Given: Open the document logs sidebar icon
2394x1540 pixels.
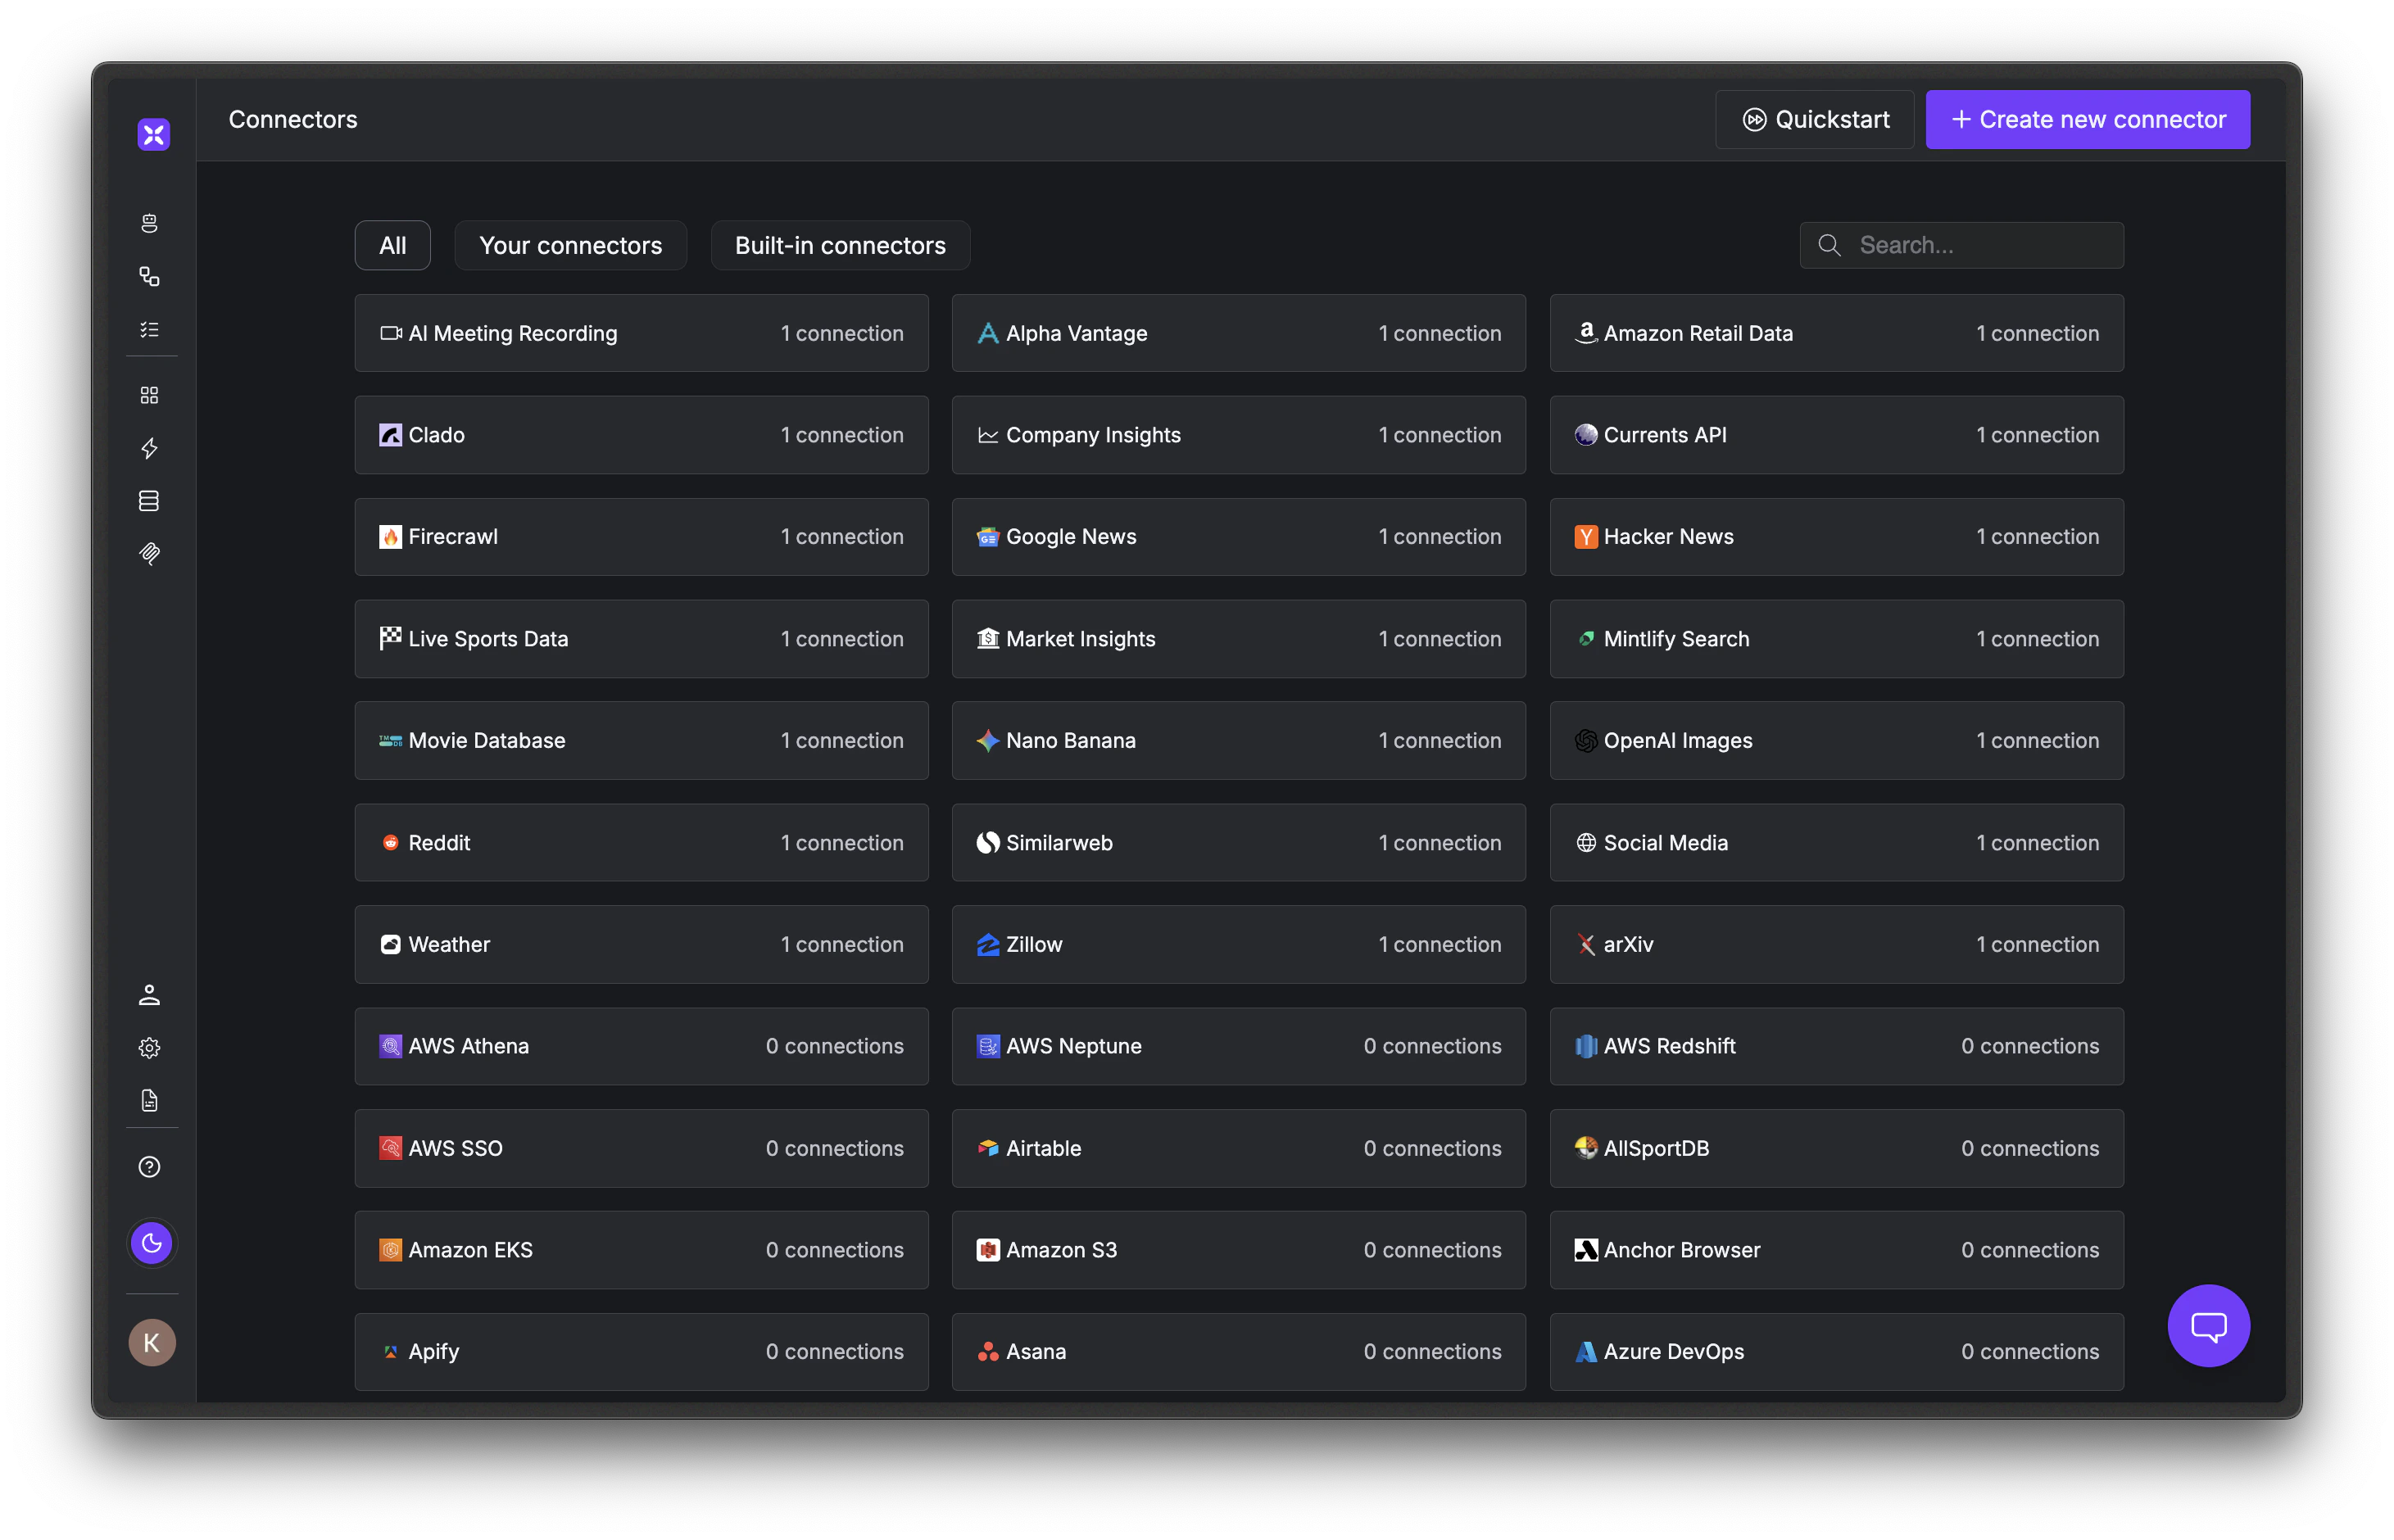Looking at the screenshot, I should coord(151,1101).
